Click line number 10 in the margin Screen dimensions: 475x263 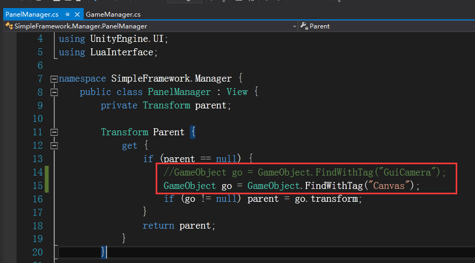click(x=38, y=119)
